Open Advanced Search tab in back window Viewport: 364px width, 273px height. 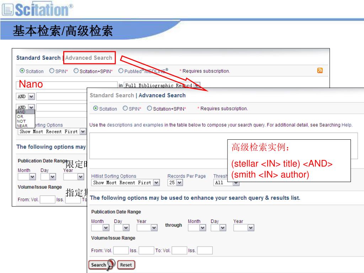point(89,58)
